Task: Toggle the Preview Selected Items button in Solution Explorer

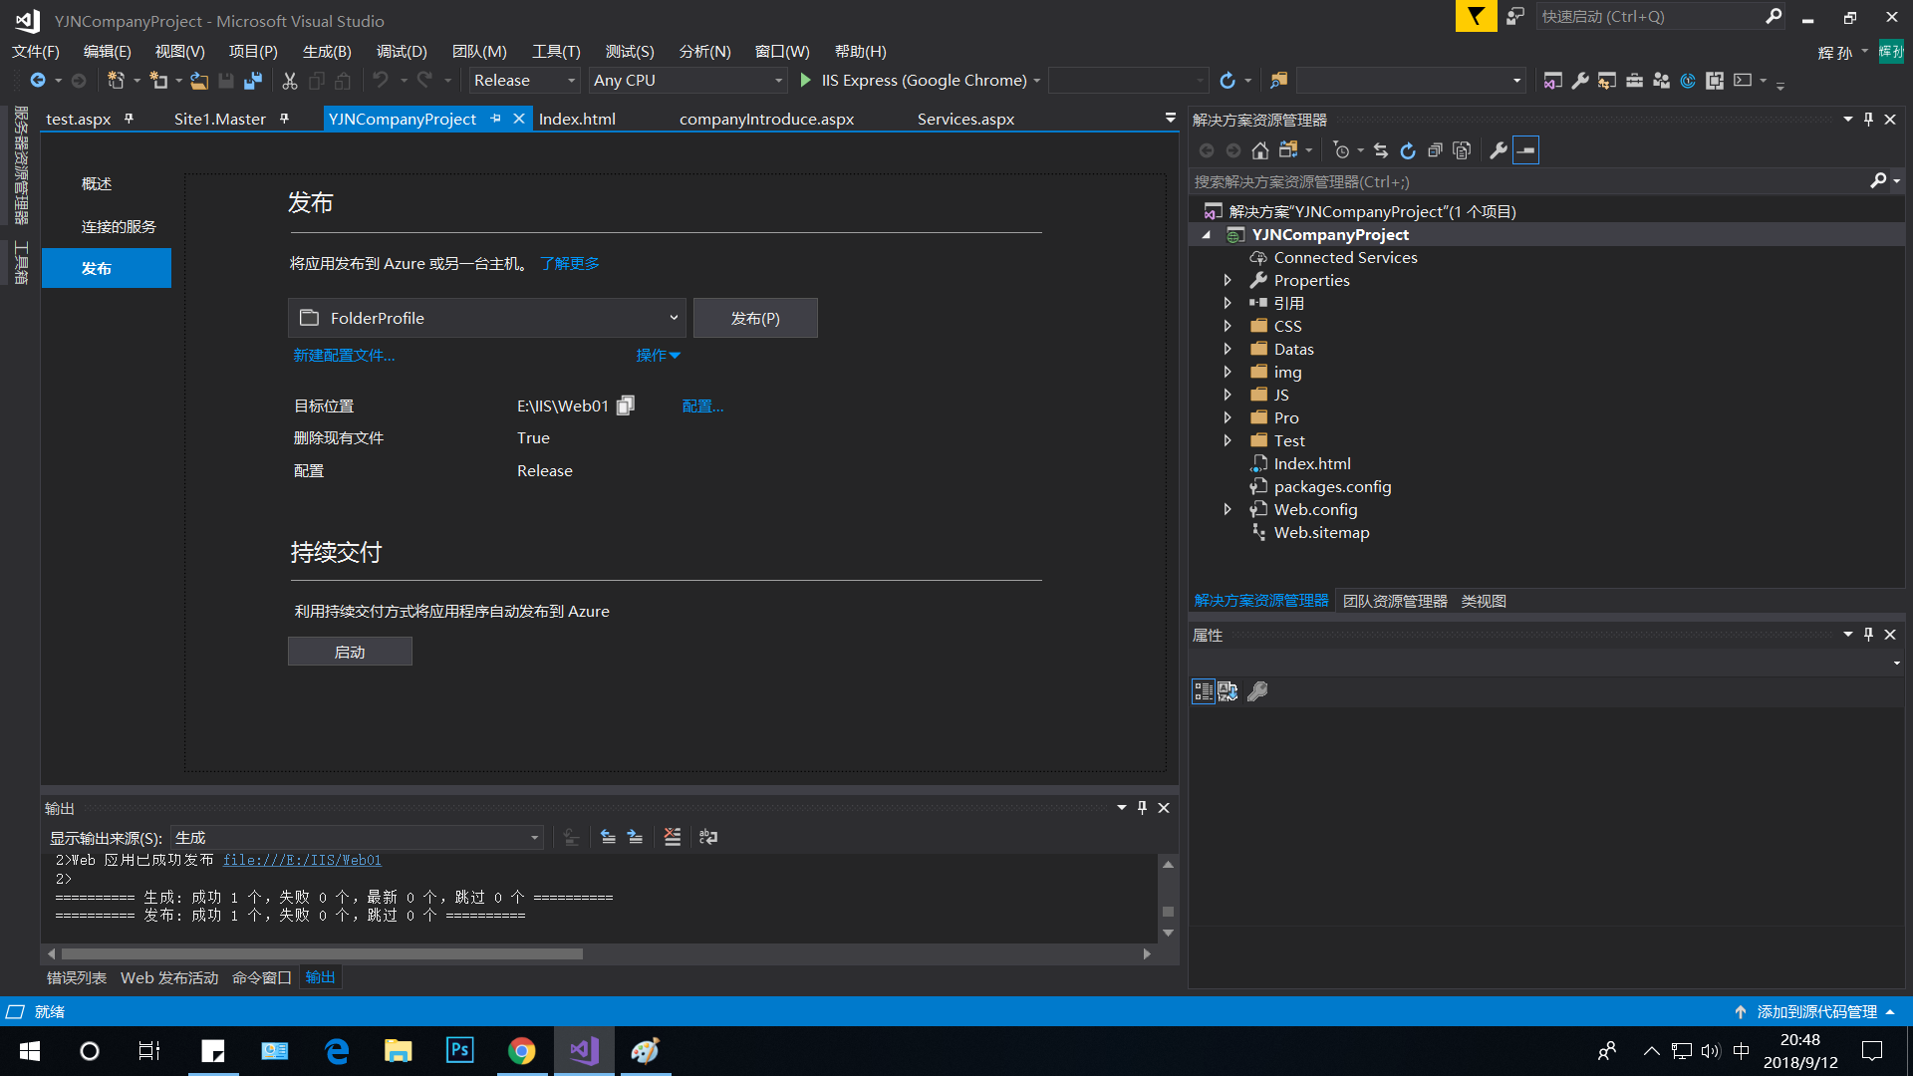Action: point(1525,150)
